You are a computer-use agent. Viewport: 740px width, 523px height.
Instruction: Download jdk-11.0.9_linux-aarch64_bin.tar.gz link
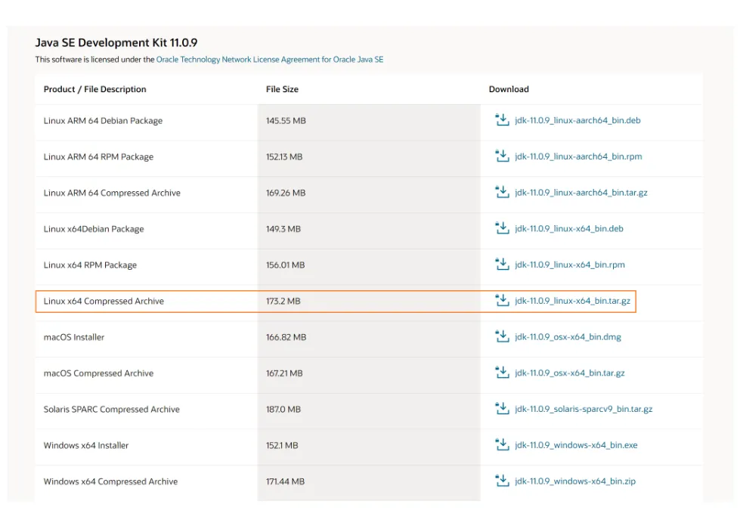[581, 193]
